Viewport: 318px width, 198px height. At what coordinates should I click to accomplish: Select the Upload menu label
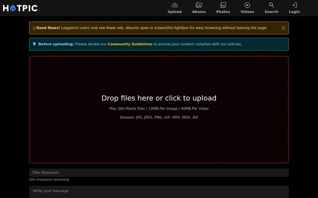pos(174,12)
